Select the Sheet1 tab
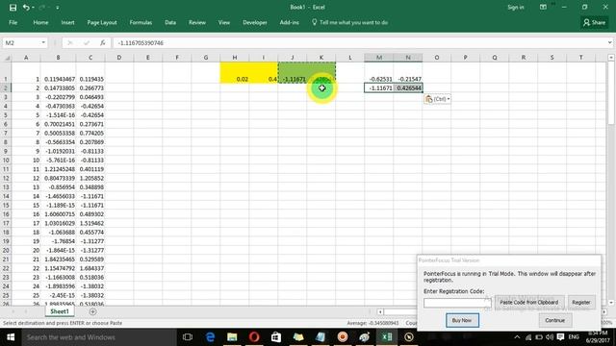This screenshot has height=346, width=616. tap(60, 311)
